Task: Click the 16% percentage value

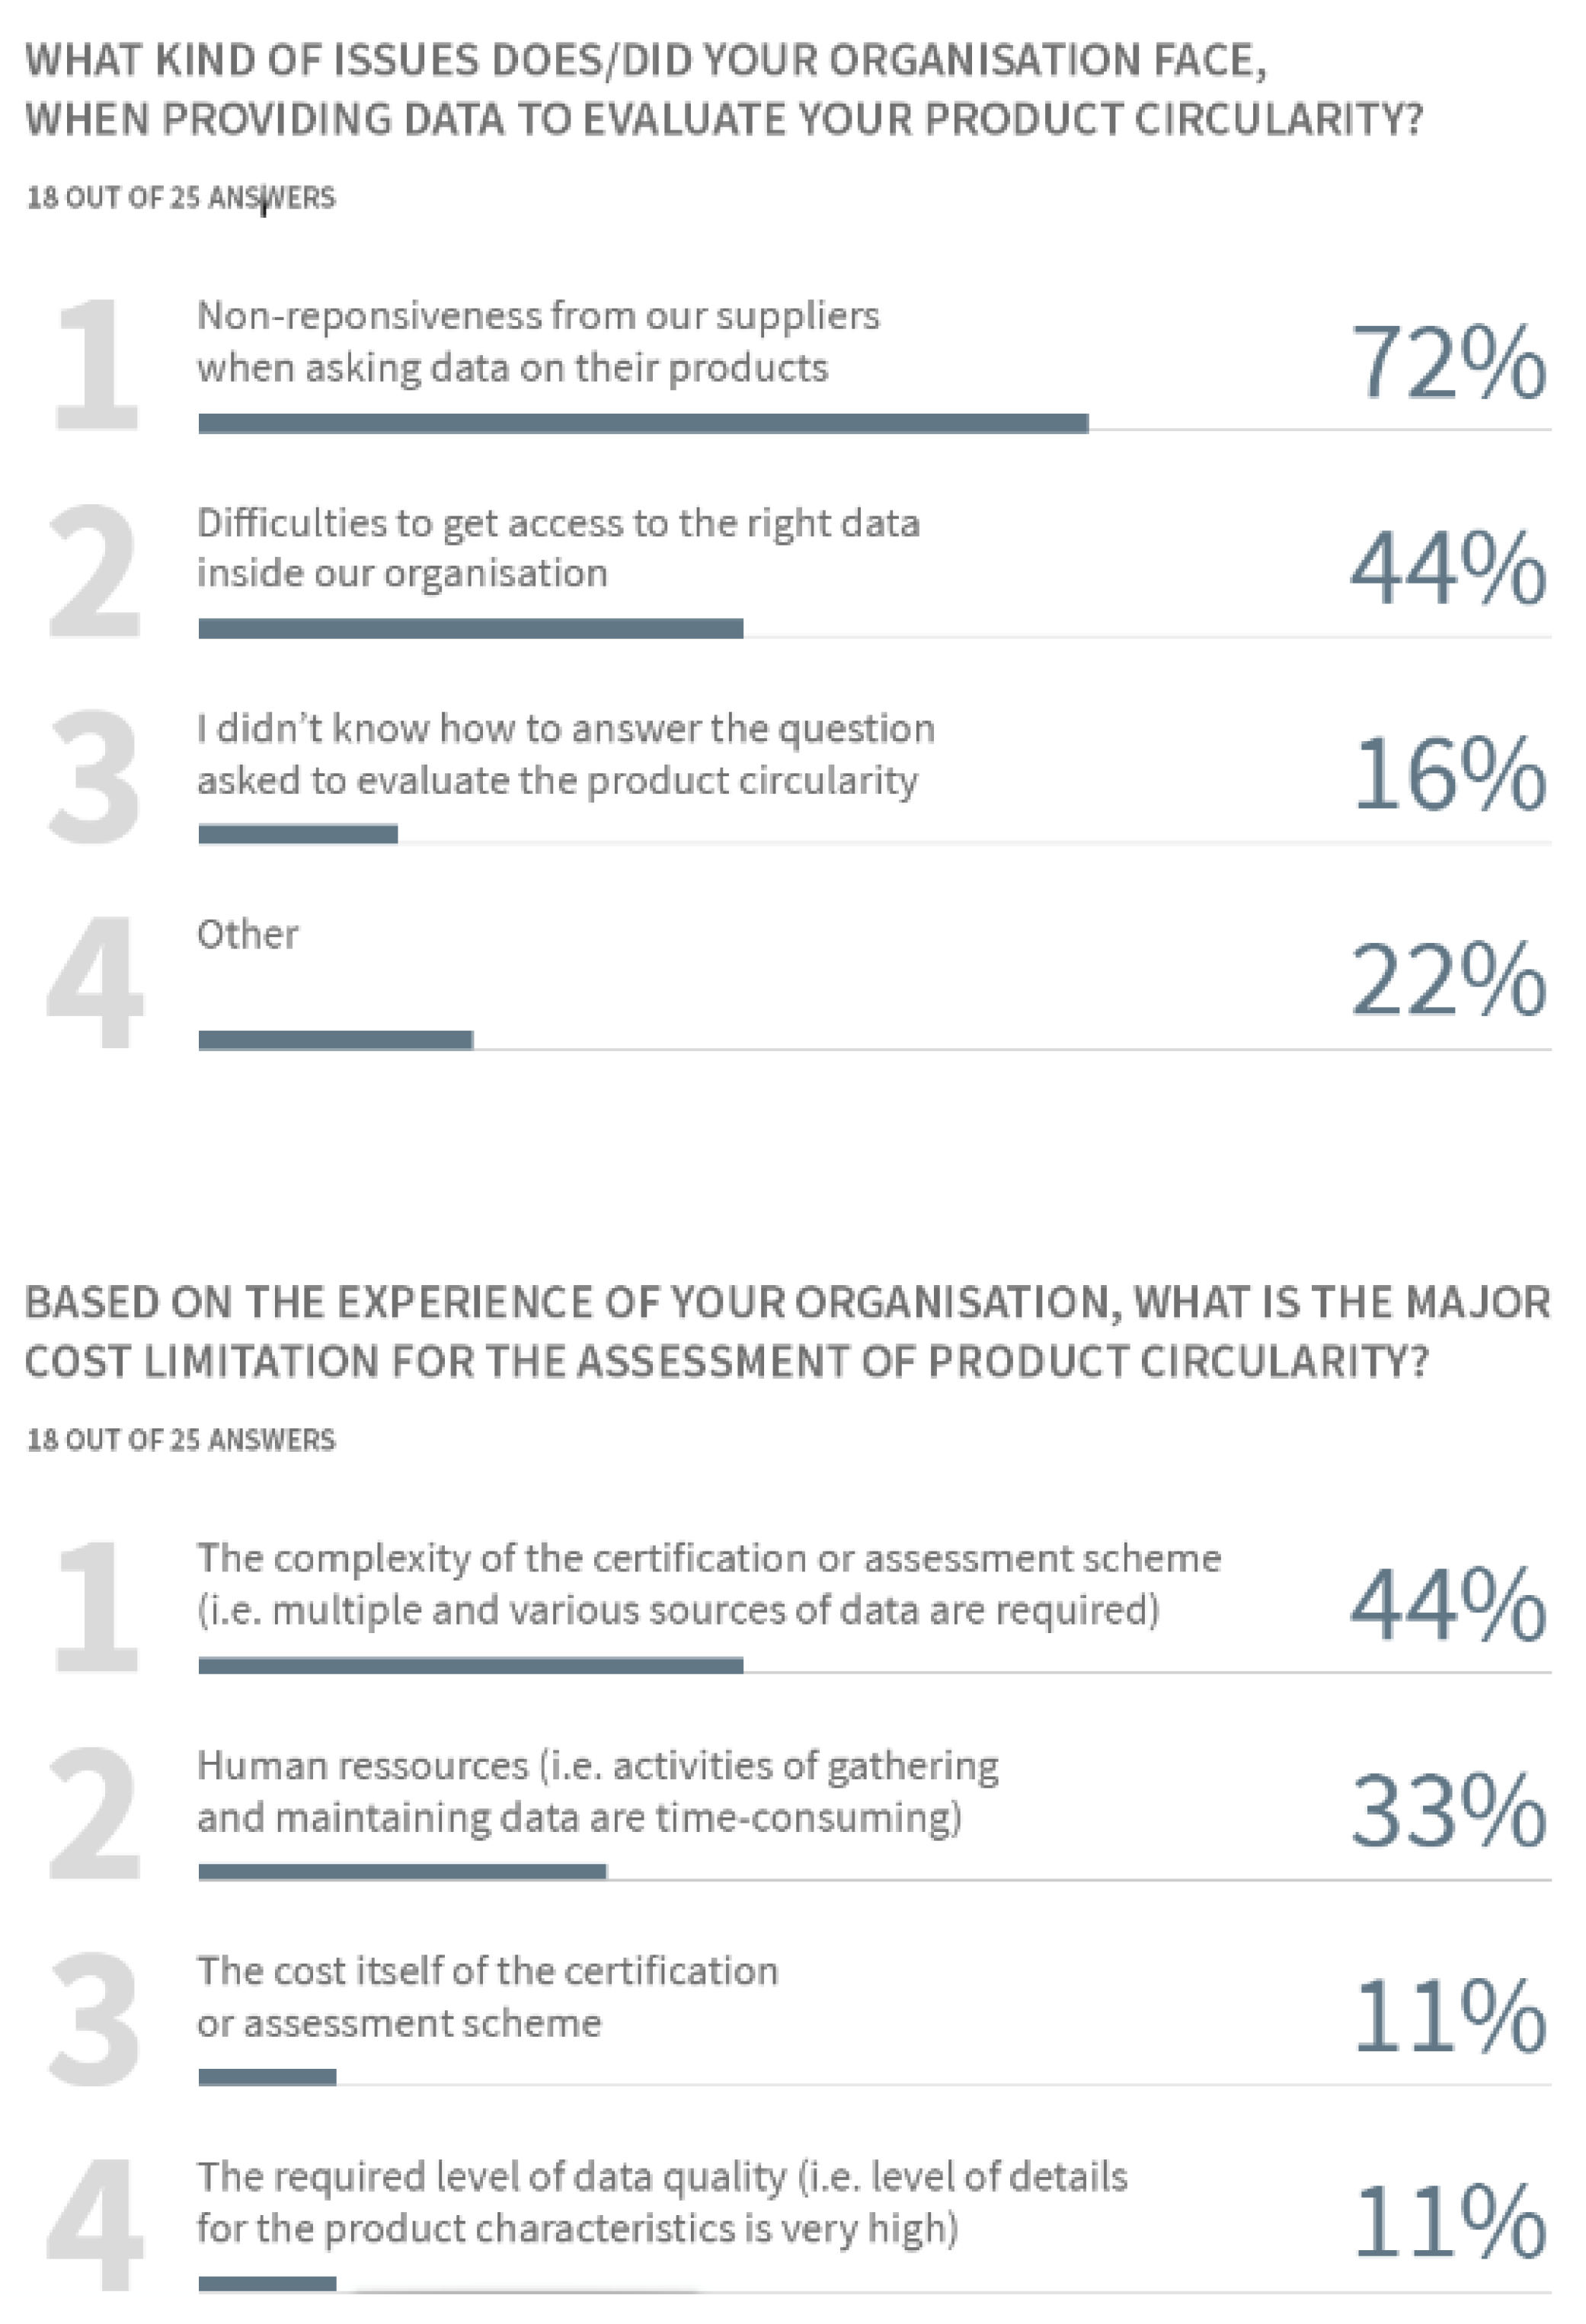Action: pyautogui.click(x=1447, y=773)
